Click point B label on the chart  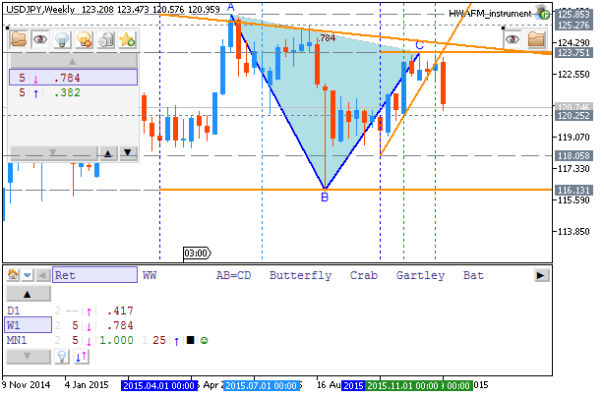pyautogui.click(x=325, y=198)
